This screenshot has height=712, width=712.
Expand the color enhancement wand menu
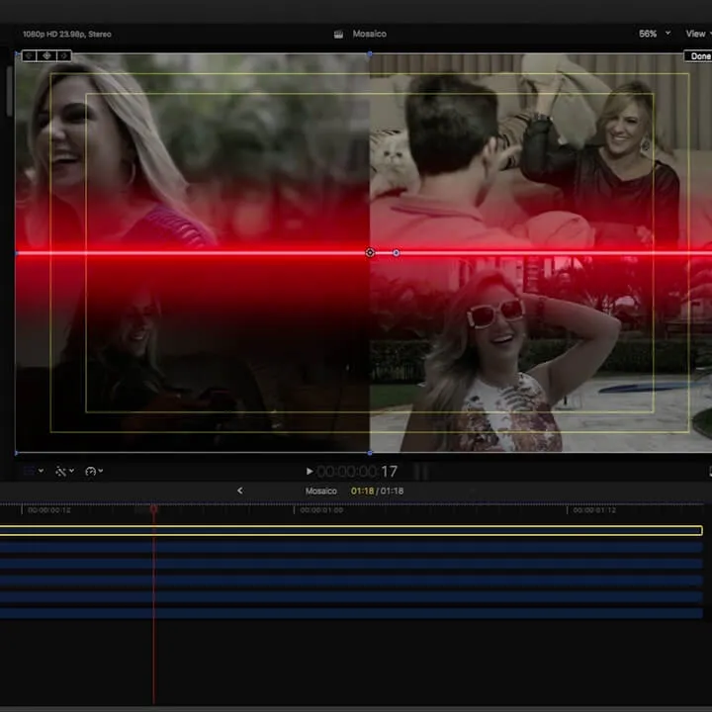pyautogui.click(x=64, y=472)
